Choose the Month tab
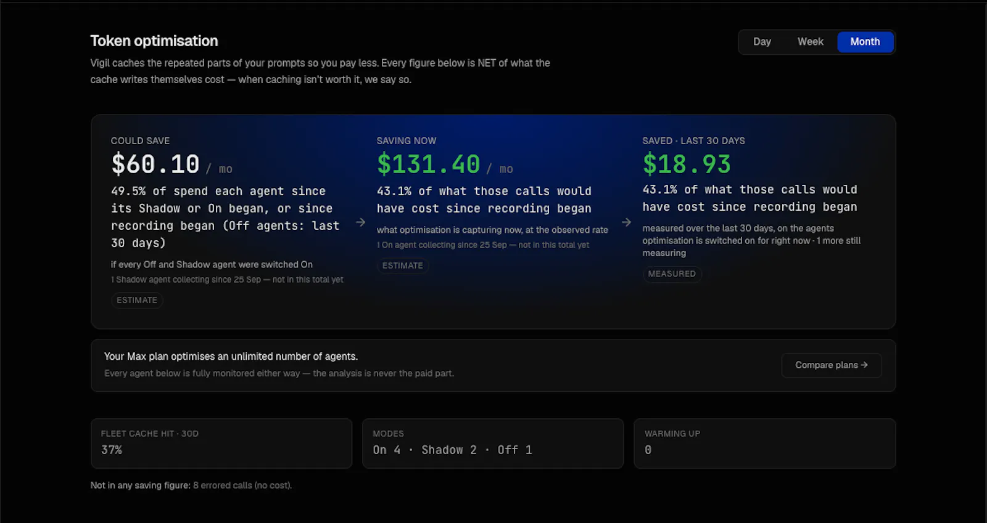The image size is (987, 523). coord(865,42)
